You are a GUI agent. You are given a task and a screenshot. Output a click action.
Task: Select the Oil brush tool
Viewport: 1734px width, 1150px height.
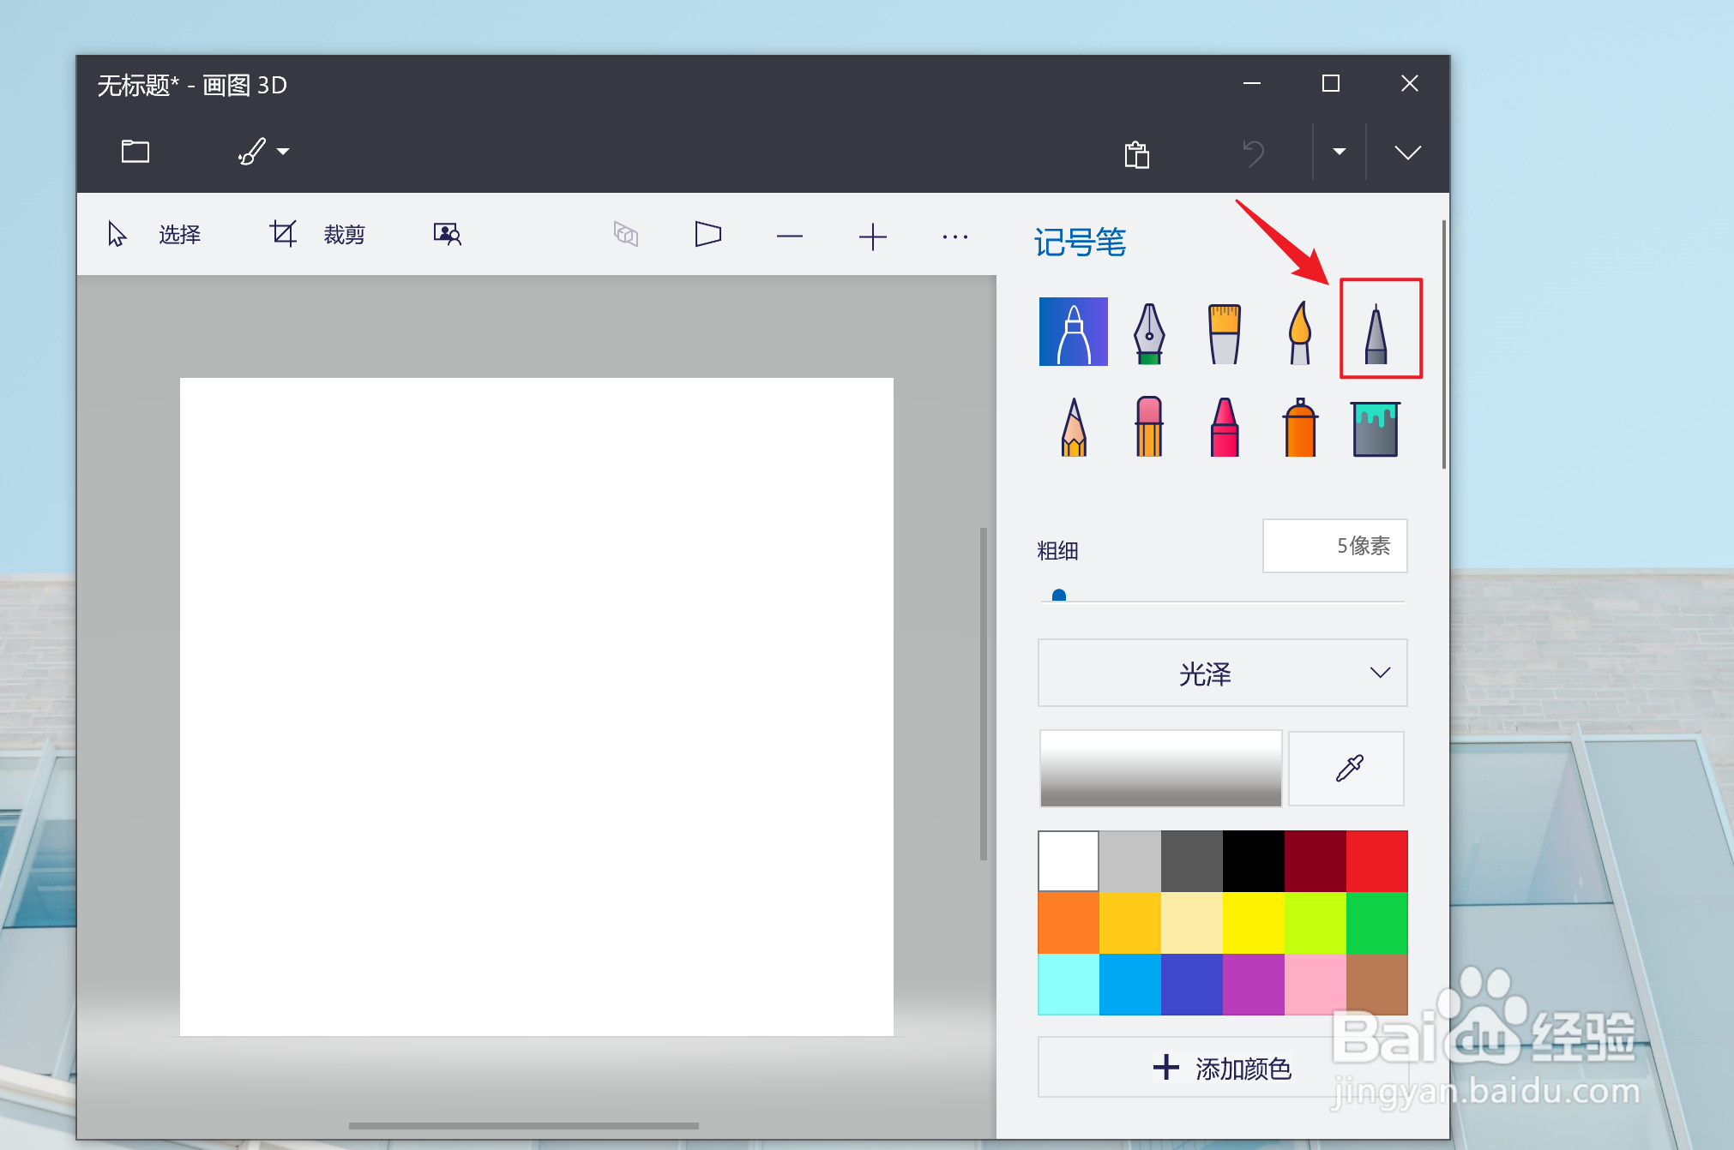tap(1224, 332)
